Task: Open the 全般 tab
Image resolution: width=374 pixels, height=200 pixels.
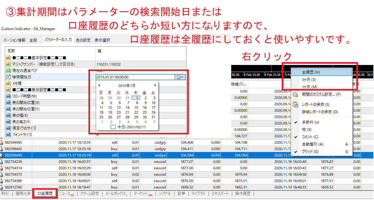Action: click(x=33, y=40)
